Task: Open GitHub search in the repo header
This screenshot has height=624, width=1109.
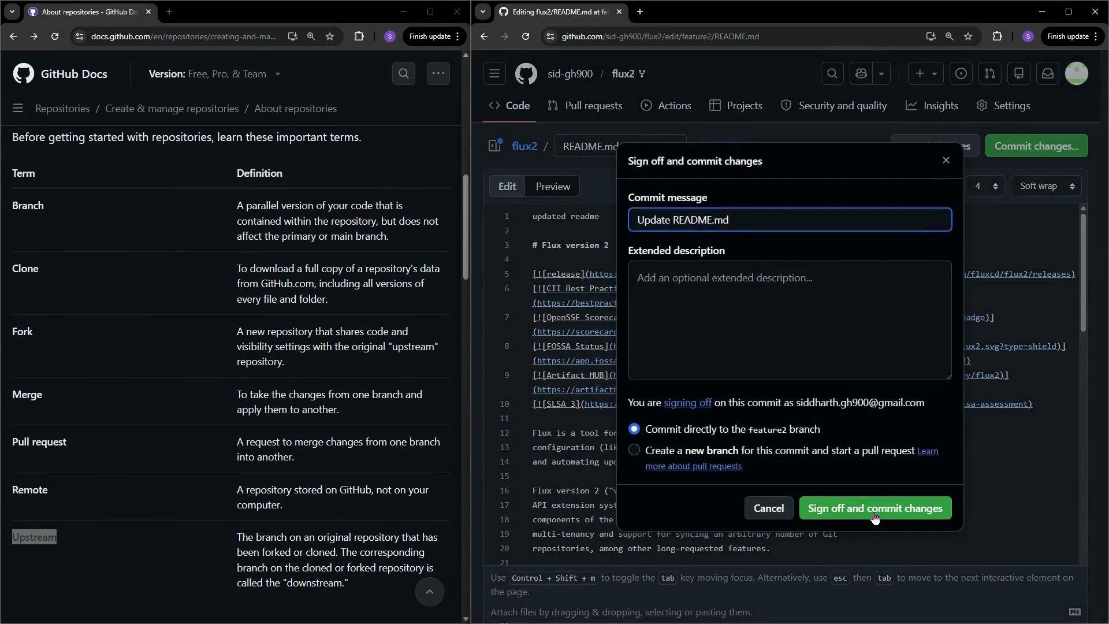Action: tap(832, 73)
